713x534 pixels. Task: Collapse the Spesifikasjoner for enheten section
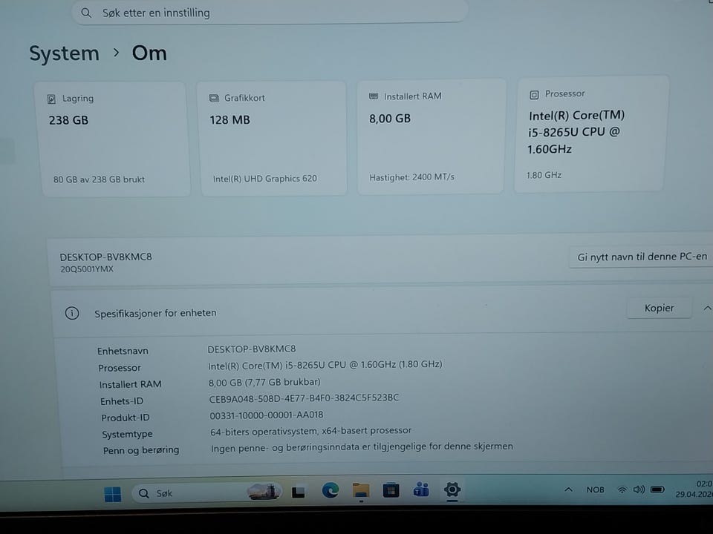(707, 308)
